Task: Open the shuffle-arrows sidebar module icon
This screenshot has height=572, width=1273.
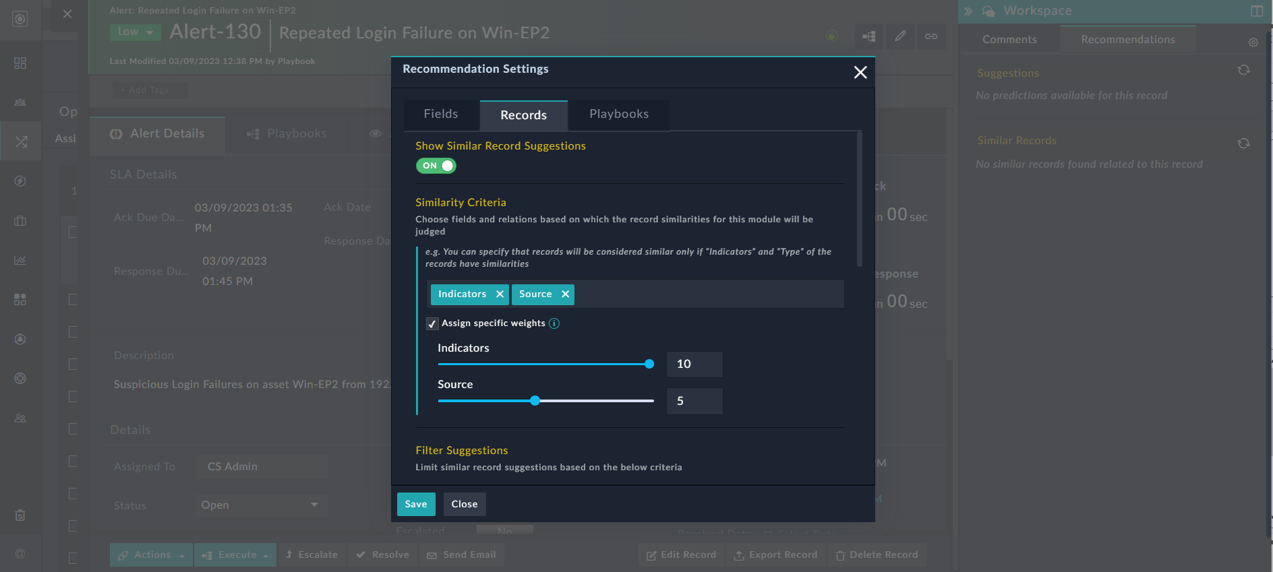Action: 21,141
